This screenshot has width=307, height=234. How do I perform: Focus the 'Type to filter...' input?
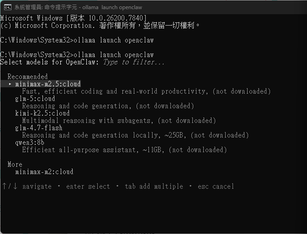coord(133,62)
